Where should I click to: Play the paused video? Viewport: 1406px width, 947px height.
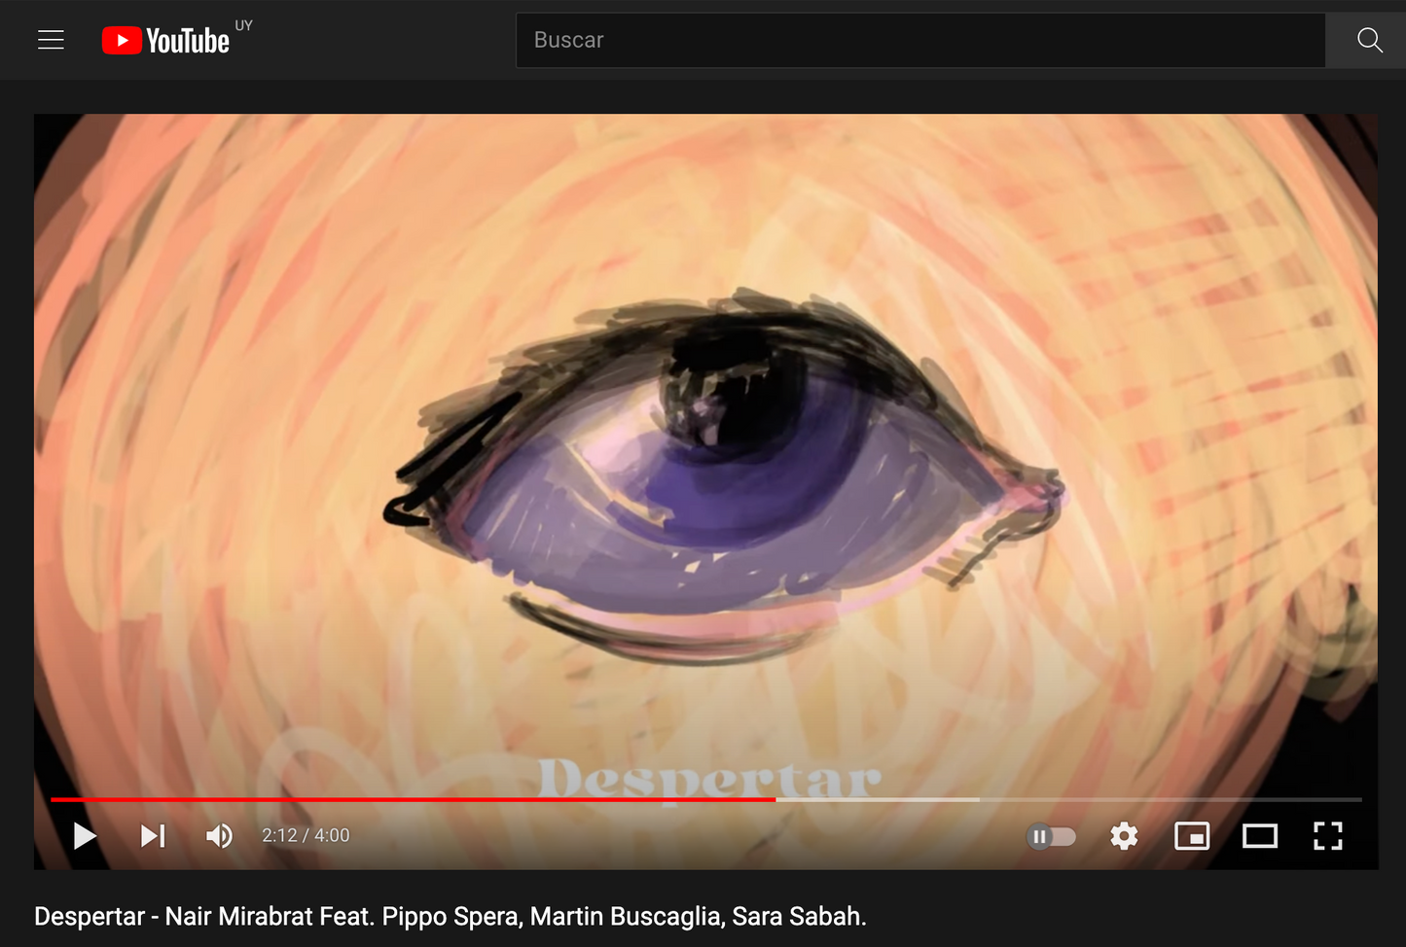85,836
